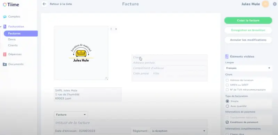This screenshot has height=135, width=278.
Task: Click the company logo image
Action: click(81, 53)
